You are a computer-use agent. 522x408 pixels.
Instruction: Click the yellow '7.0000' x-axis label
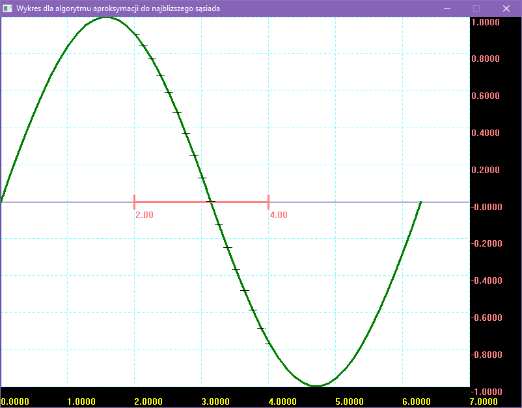[483, 401]
